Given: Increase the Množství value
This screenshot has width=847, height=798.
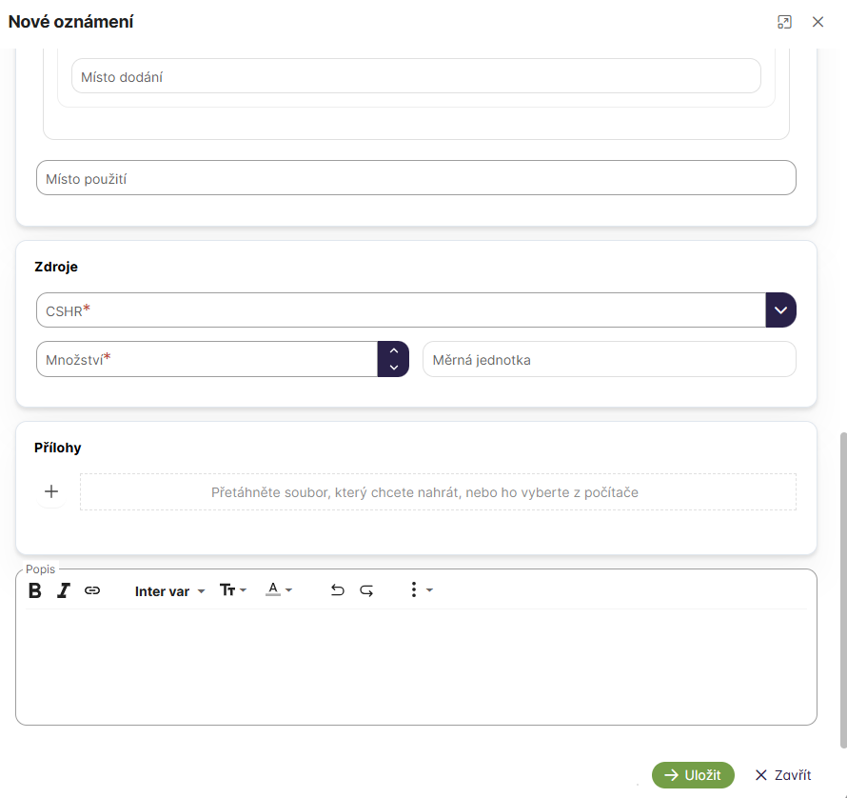Looking at the screenshot, I should (x=393, y=351).
